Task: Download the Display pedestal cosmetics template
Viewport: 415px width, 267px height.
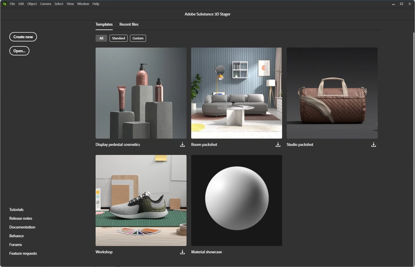Action: click(182, 145)
